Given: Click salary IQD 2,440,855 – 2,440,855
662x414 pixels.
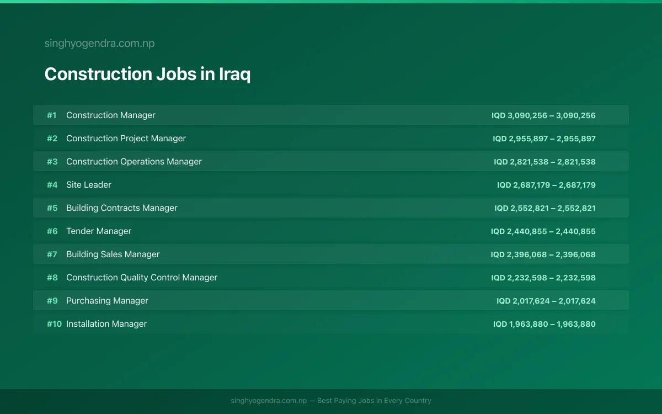Looking at the screenshot, I should pyautogui.click(x=543, y=231).
